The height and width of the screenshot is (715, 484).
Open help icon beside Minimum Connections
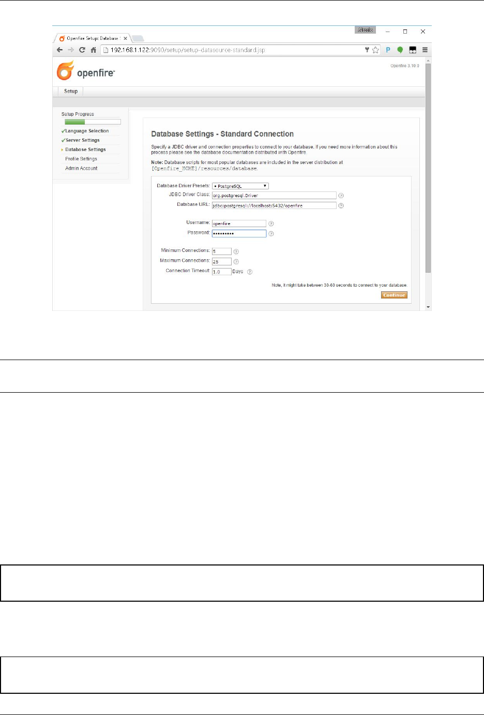point(236,251)
